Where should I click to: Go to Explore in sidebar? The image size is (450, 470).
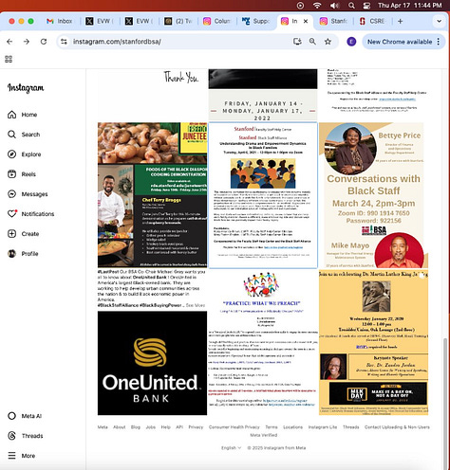[x=24, y=154]
